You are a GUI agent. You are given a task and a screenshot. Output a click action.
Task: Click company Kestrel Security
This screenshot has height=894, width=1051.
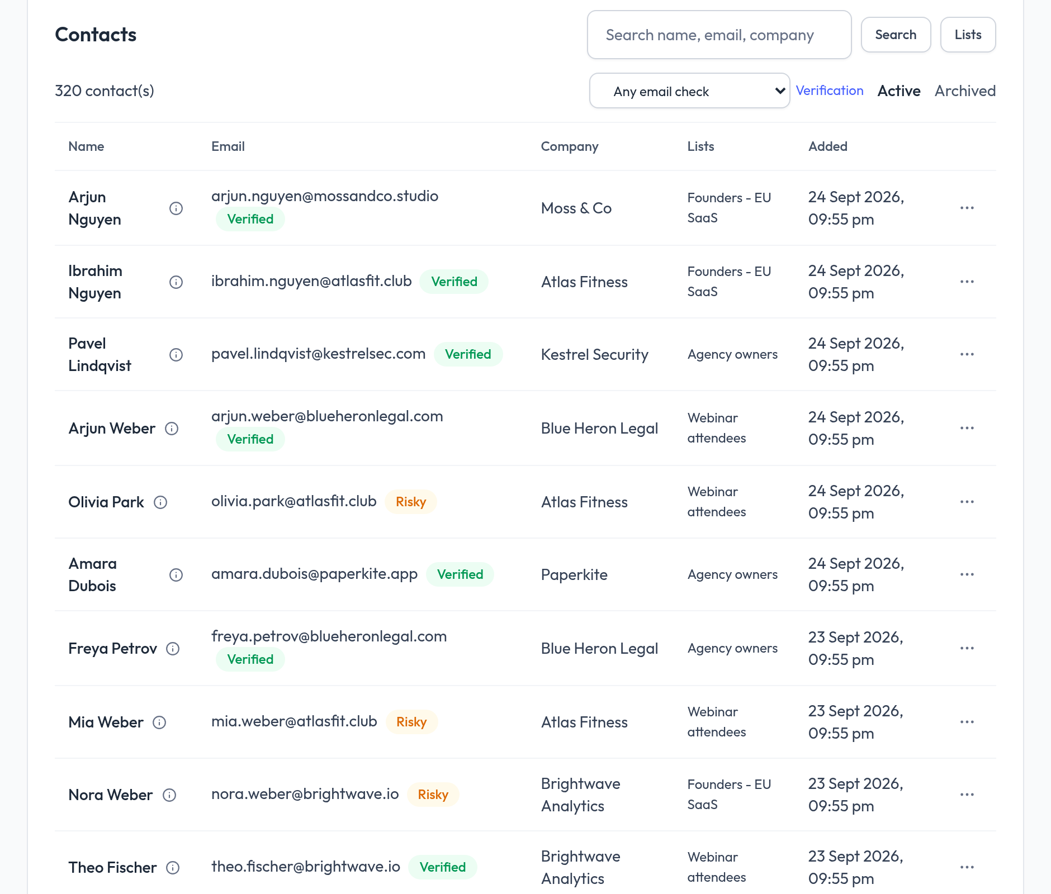pos(595,354)
